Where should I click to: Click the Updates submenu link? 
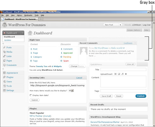pos(8,40)
